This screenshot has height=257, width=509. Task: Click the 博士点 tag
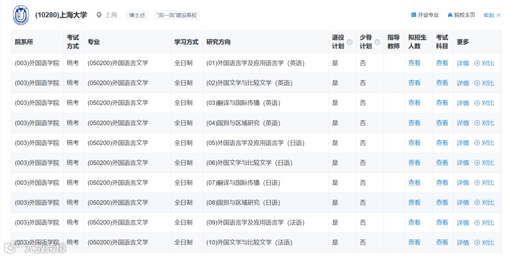137,15
